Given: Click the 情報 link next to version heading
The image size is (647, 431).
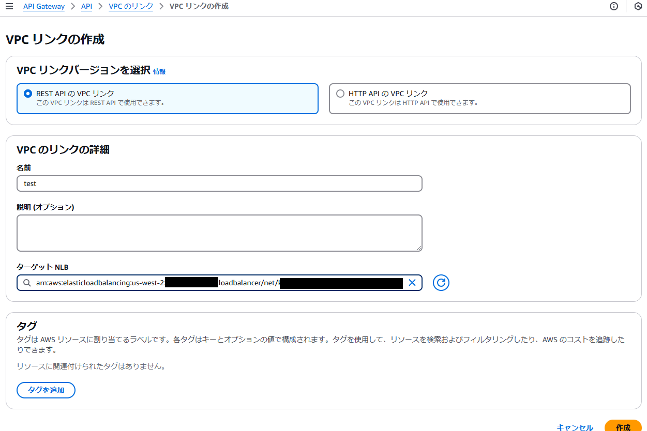Looking at the screenshot, I should [159, 71].
